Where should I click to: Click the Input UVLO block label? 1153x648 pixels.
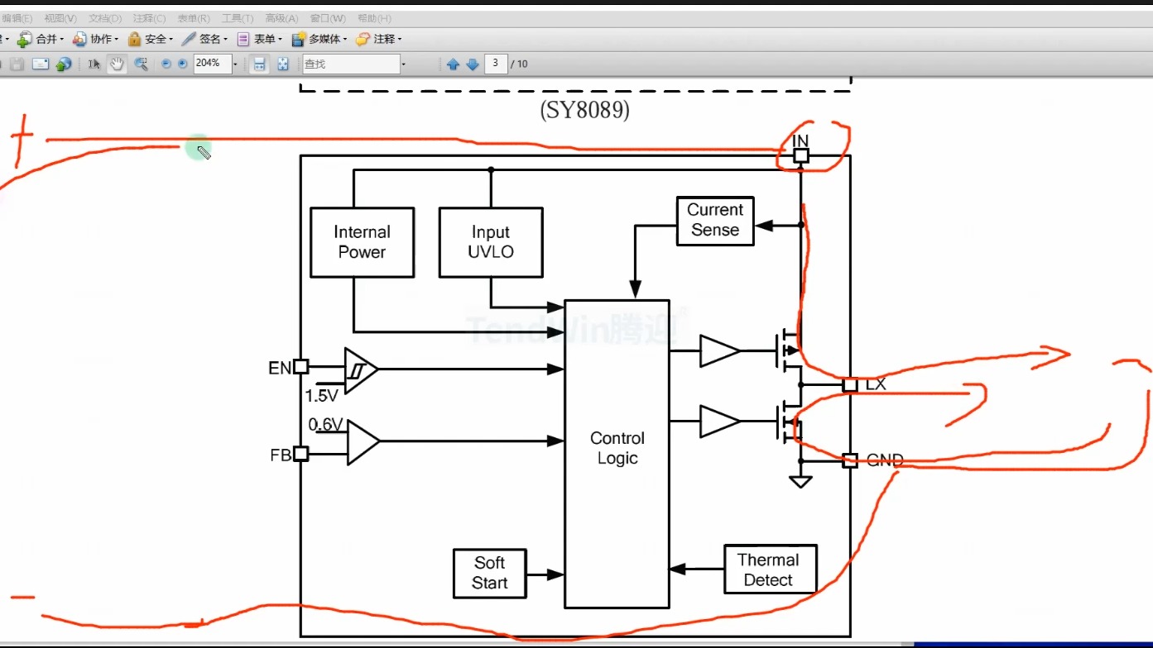(491, 242)
